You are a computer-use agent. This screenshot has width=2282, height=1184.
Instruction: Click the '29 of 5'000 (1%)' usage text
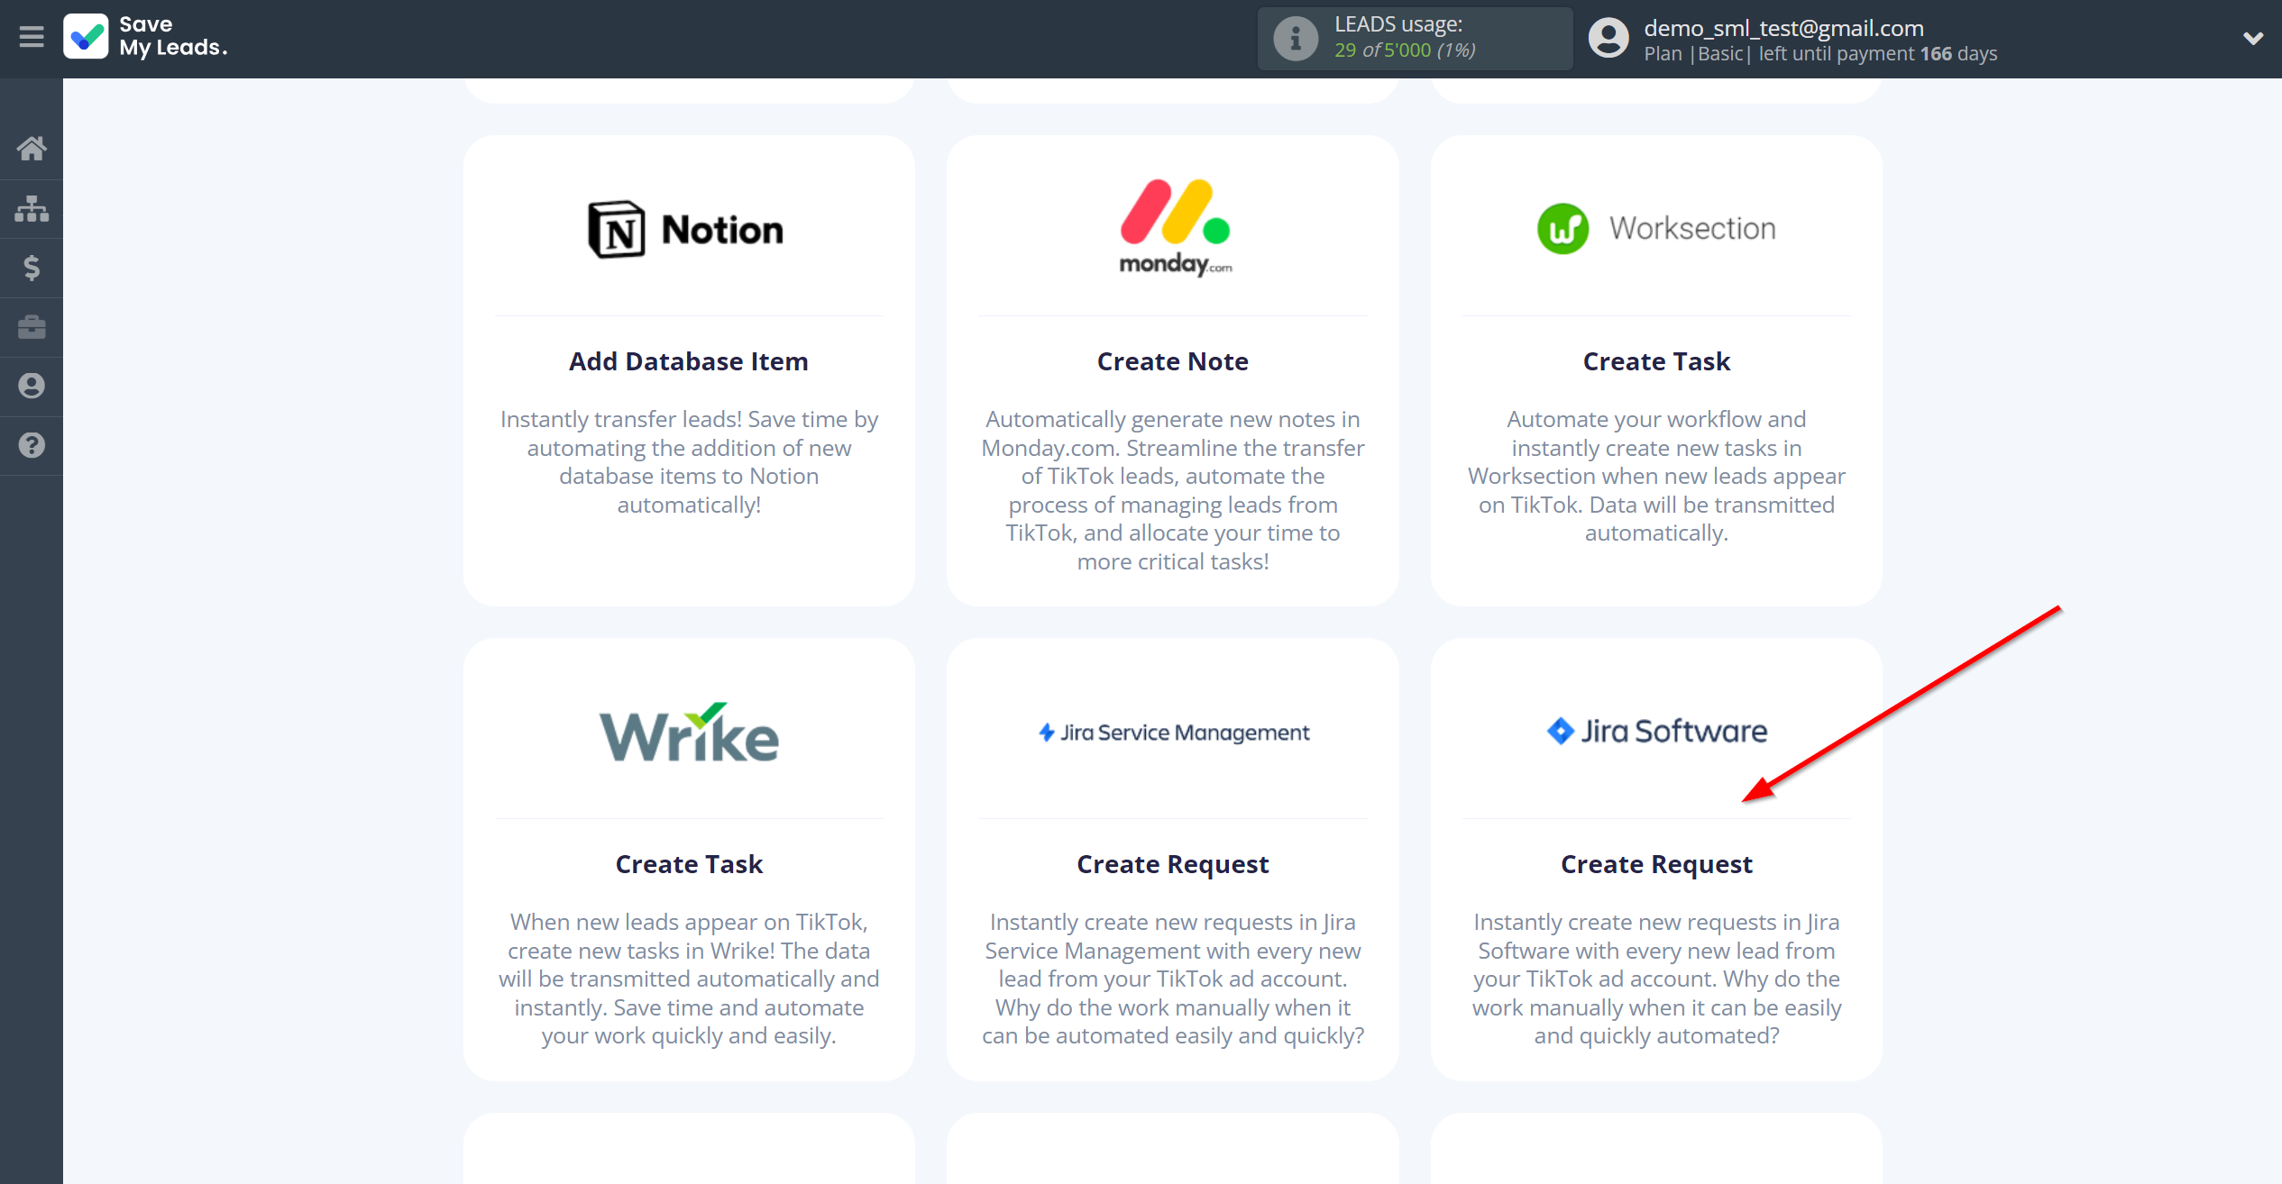[1405, 50]
